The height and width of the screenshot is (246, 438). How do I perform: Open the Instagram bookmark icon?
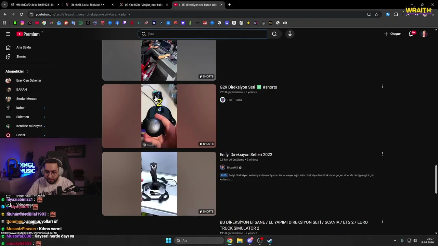pyautogui.click(x=22, y=23)
